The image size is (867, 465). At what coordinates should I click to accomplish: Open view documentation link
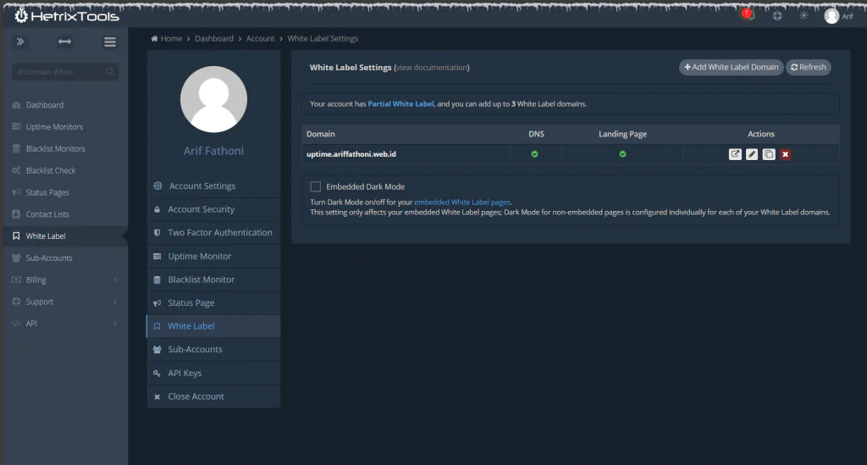click(x=432, y=68)
